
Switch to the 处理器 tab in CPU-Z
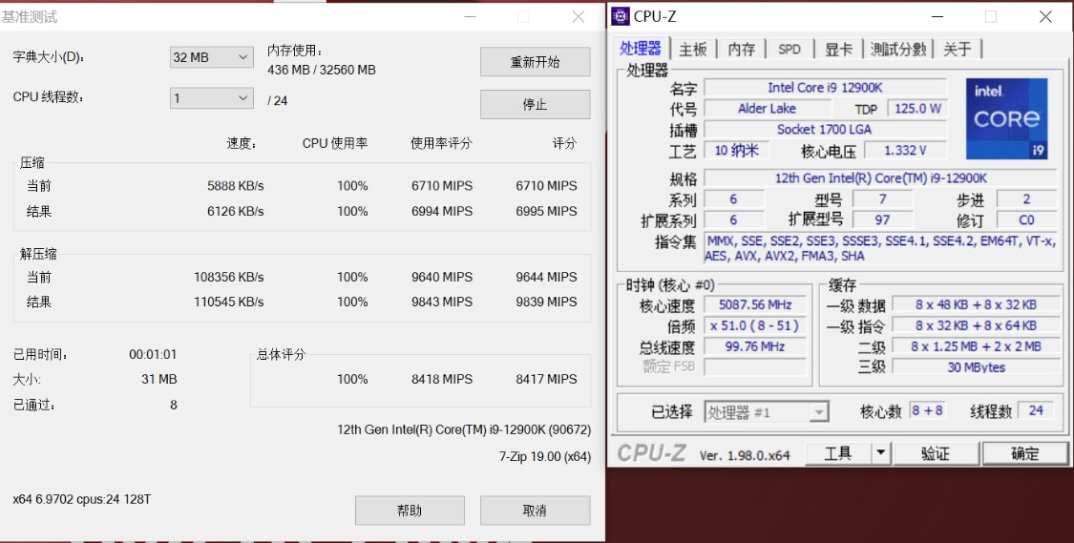coord(641,48)
